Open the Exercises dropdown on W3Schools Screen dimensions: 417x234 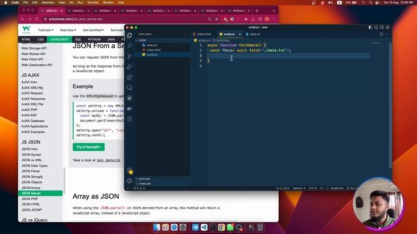68,30
